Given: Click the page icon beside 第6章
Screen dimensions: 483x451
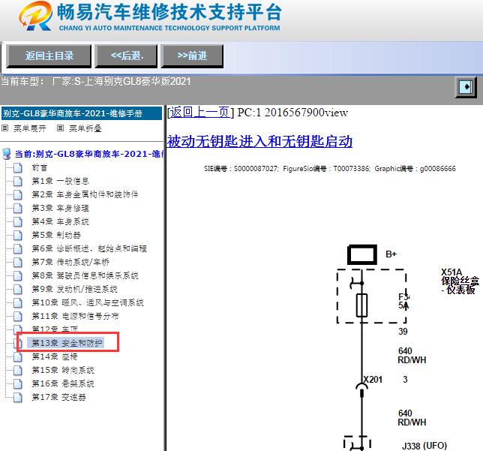Looking at the screenshot, I should 18,248.
